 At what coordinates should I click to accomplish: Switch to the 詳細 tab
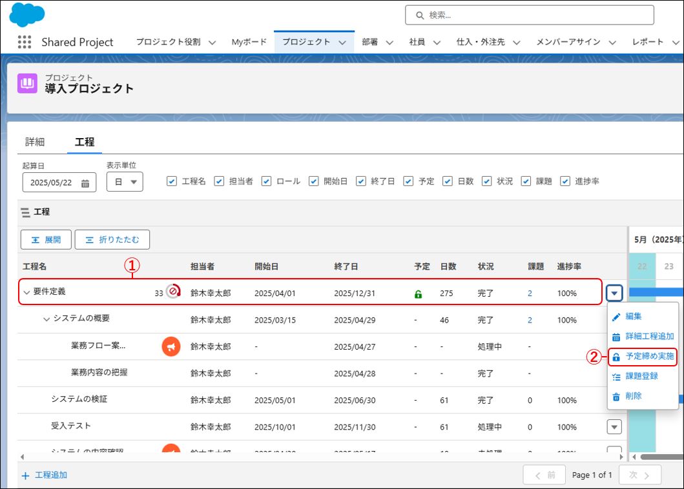coord(35,142)
